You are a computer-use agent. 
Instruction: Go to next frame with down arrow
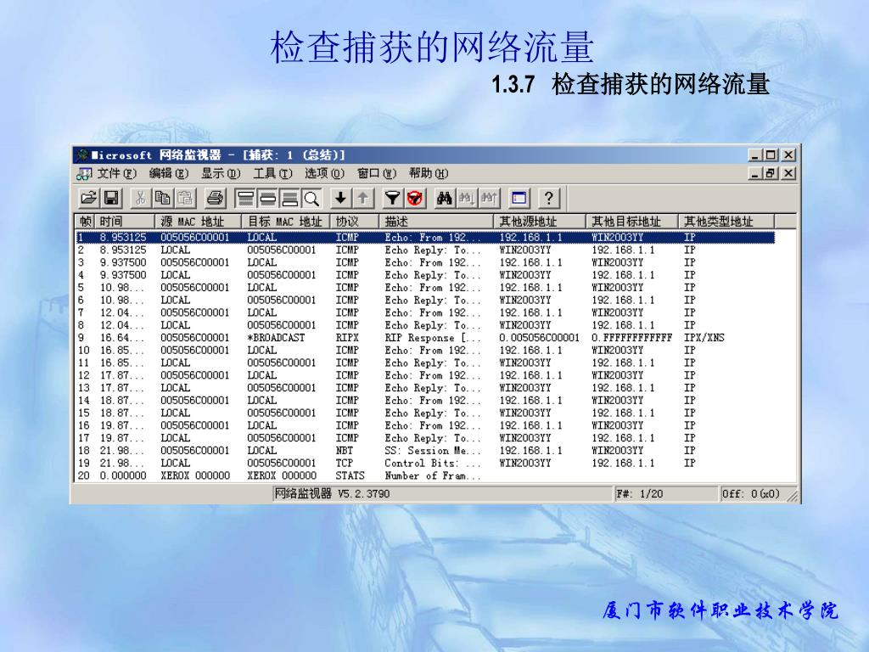(x=341, y=198)
